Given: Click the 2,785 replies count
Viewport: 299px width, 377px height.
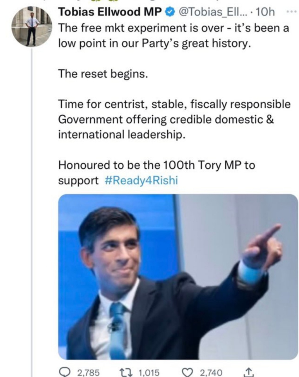Looking at the screenshot, I should pyautogui.click(x=89, y=372).
